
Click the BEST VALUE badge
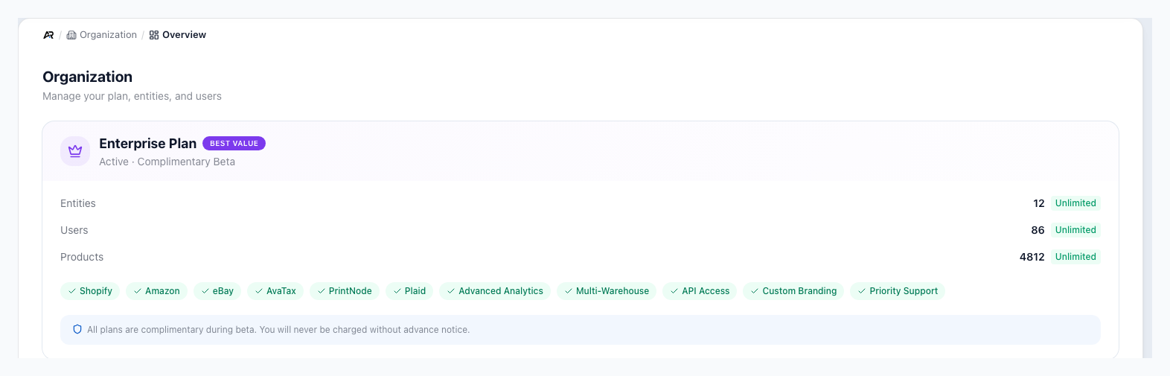234,144
